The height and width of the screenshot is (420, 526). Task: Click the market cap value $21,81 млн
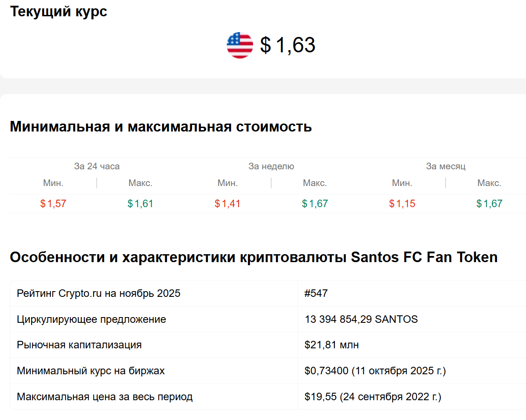click(x=331, y=345)
